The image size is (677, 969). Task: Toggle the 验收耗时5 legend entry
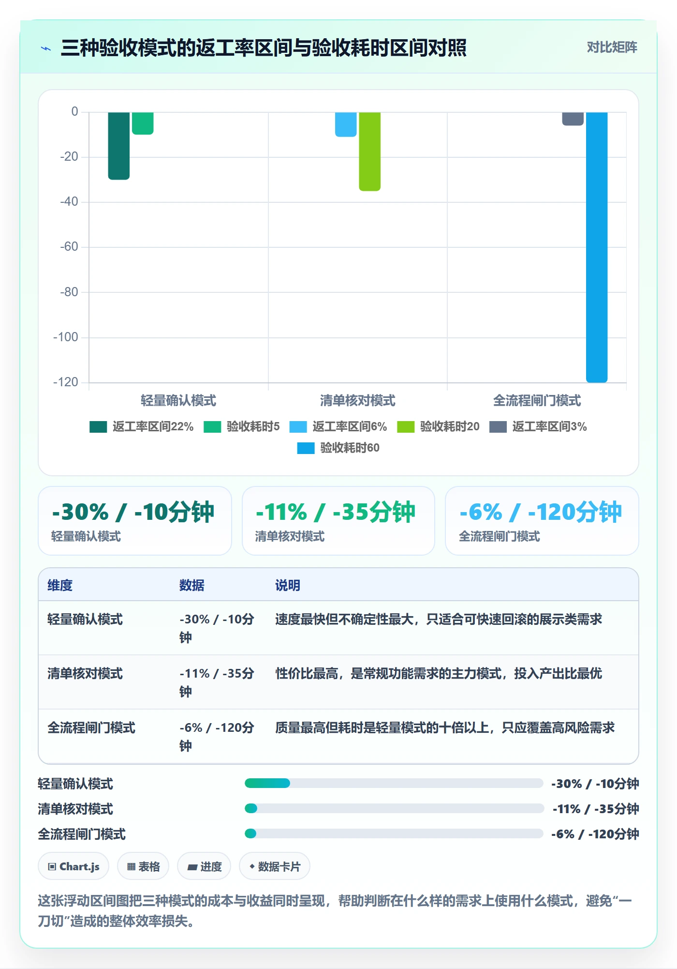241,426
